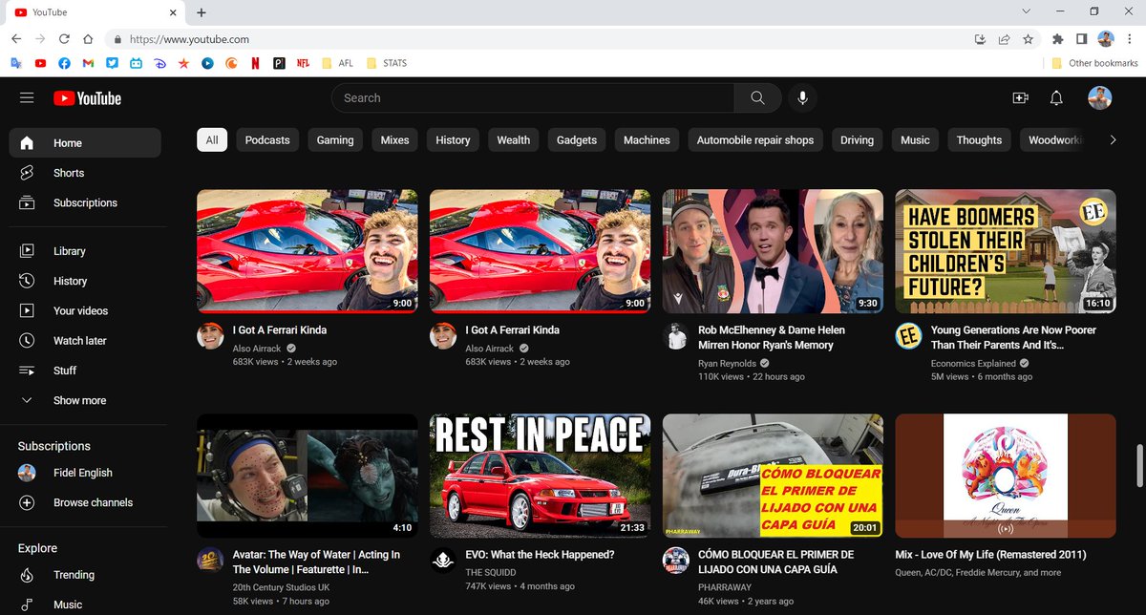Open Economics Explained channel avatar

click(x=908, y=336)
